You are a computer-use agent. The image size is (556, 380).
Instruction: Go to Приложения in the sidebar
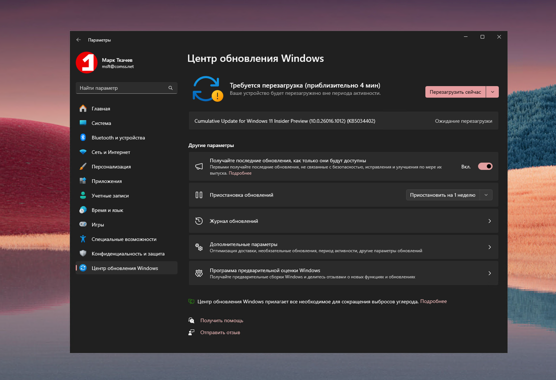[126, 181]
